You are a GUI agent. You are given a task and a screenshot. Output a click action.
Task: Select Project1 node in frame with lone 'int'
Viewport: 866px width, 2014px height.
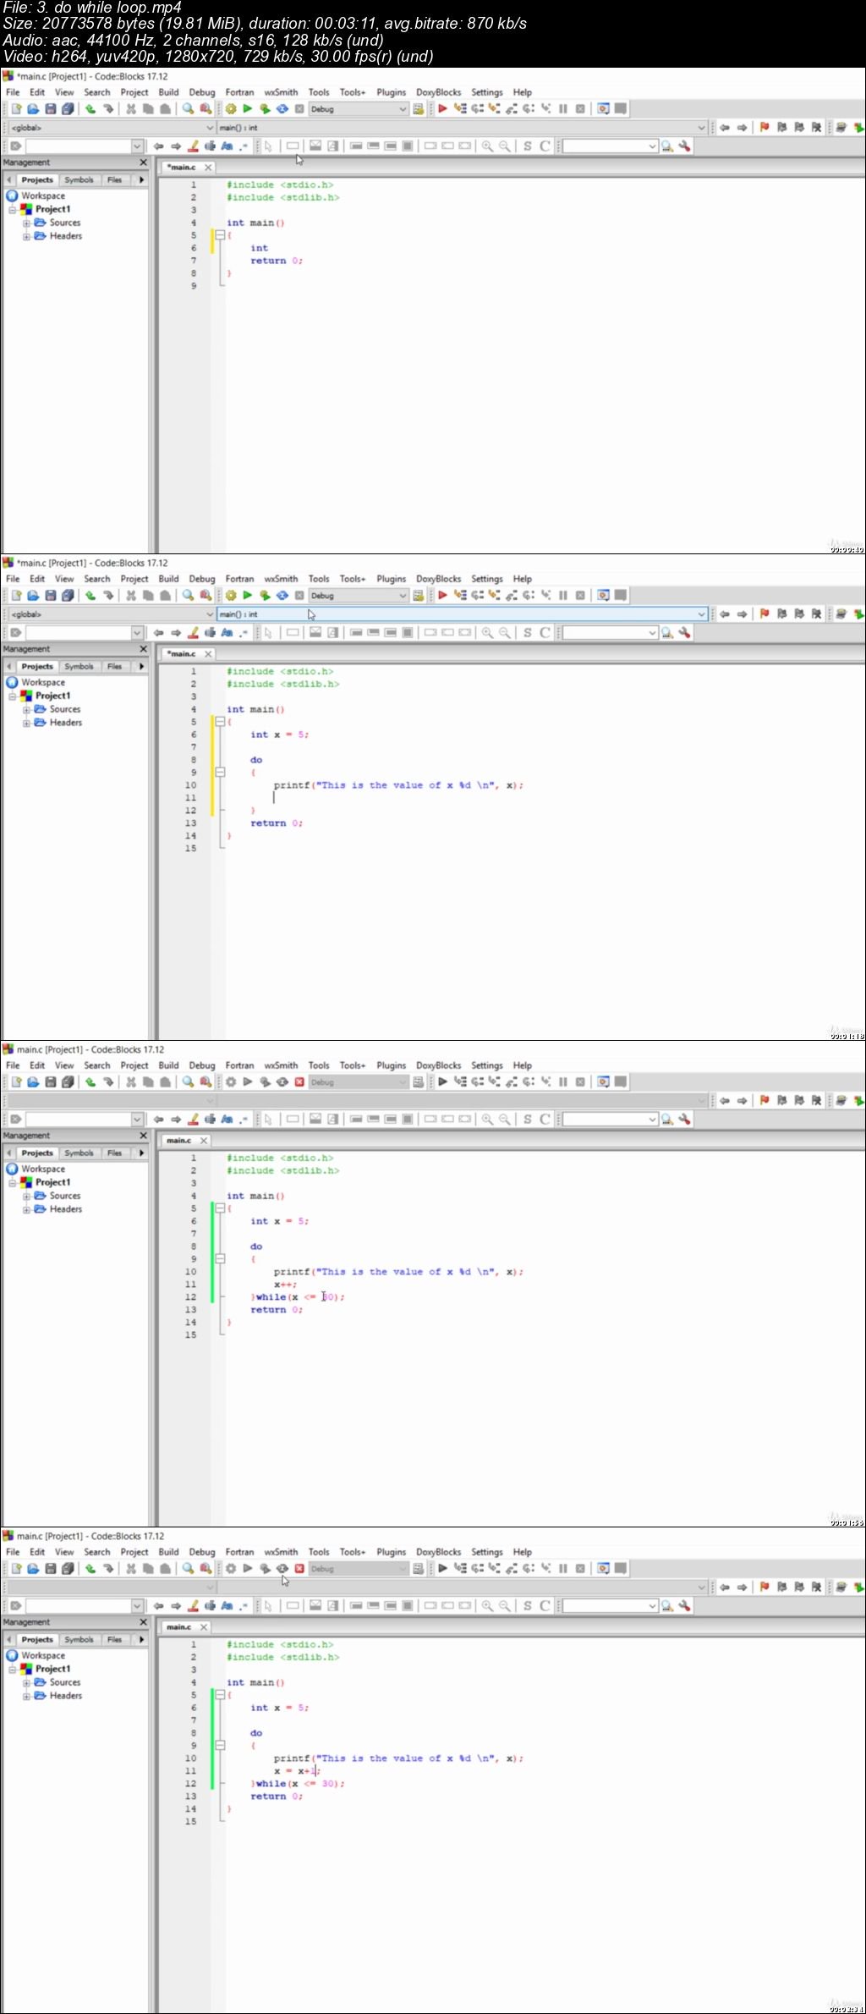(x=52, y=210)
